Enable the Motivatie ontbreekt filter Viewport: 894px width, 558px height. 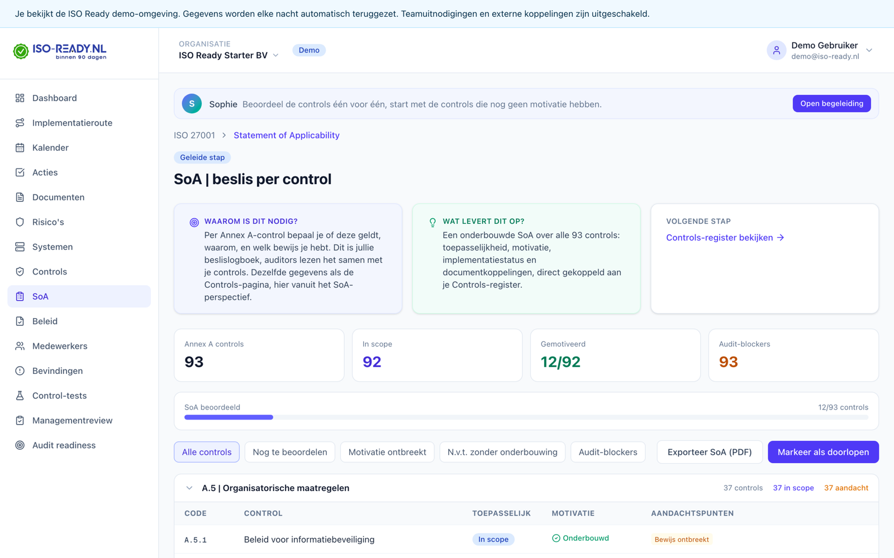(387, 452)
